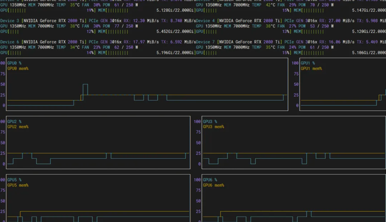This screenshot has height=222, width=386.
Task: Click the RX 27.00 MiB/s value
Action: (337, 21)
